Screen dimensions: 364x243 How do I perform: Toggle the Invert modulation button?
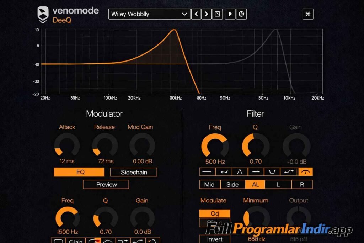pyautogui.click(x=214, y=239)
